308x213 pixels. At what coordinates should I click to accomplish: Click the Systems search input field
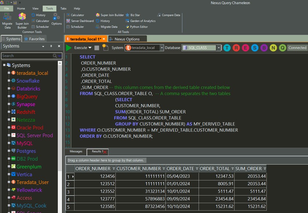(26, 56)
